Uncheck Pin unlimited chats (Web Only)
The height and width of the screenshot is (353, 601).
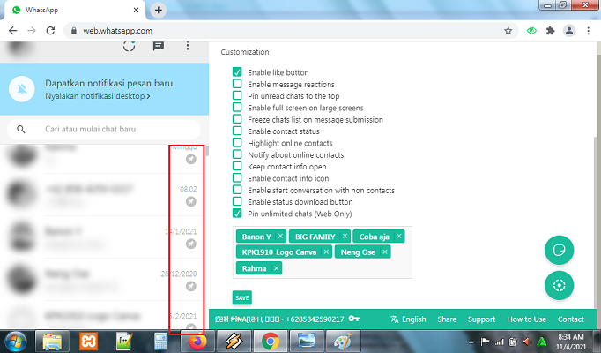[237, 213]
